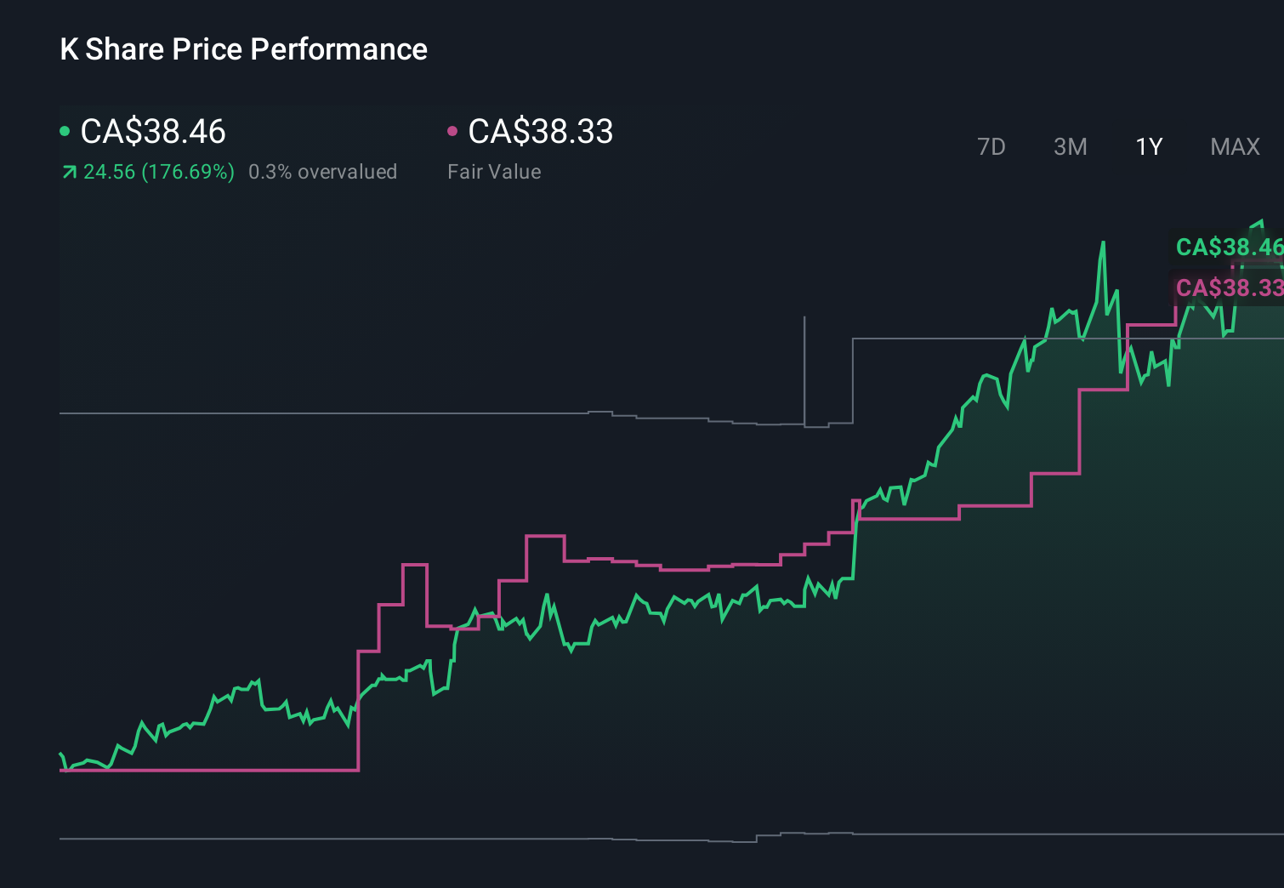Toggle the overvalued indicator label

(x=323, y=172)
